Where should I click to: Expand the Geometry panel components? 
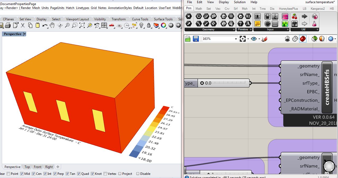pos(234,30)
